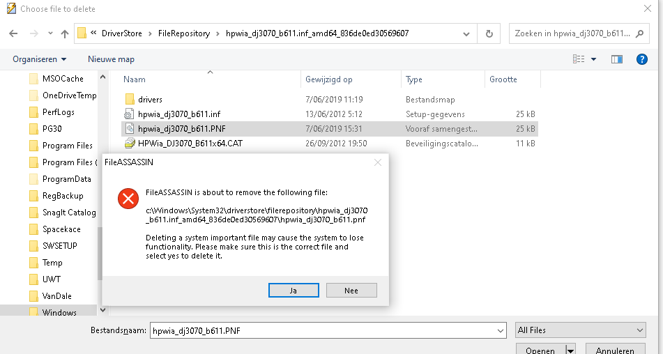Open the Organiseren dropdown menu
This screenshot has width=663, height=354.
tap(40, 59)
